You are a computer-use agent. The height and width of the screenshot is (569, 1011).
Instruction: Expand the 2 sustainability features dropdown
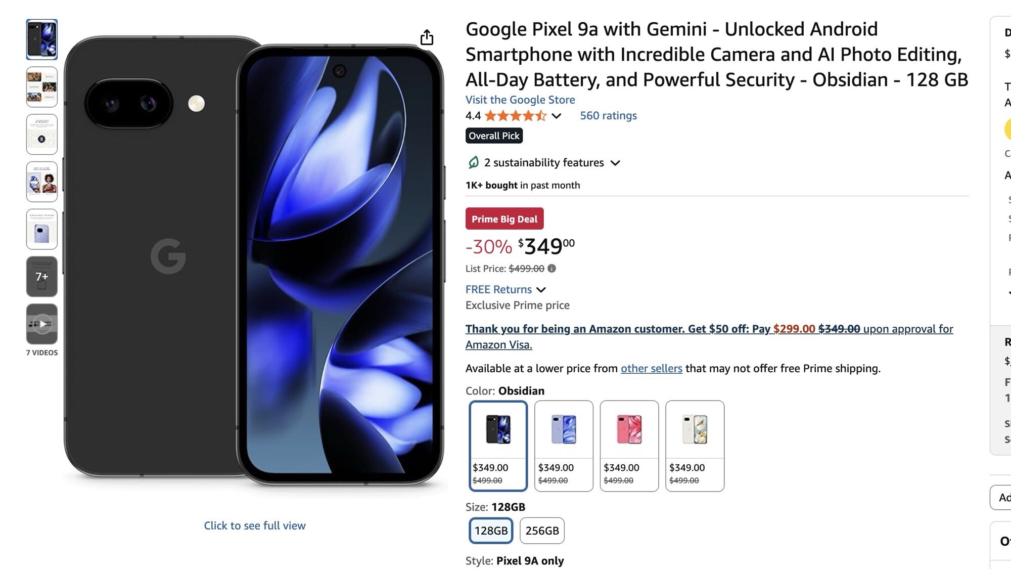pos(615,163)
